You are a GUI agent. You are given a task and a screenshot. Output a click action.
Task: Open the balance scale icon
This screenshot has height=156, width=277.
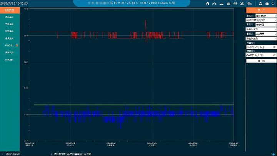235,3
